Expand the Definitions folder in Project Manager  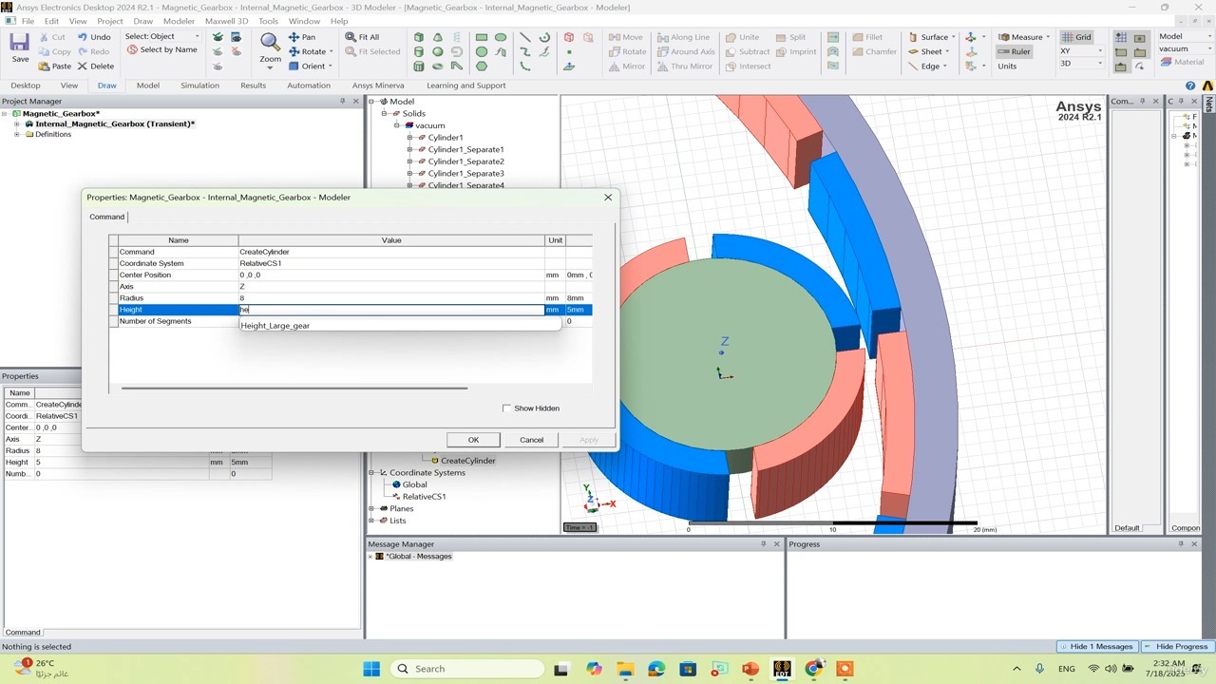(x=17, y=135)
